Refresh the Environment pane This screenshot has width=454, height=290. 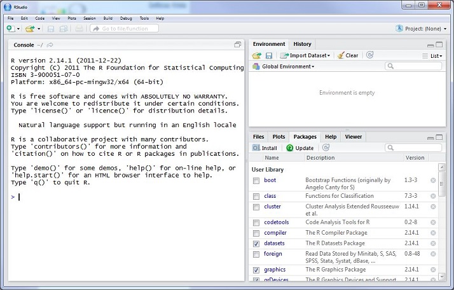pyautogui.click(x=369, y=55)
